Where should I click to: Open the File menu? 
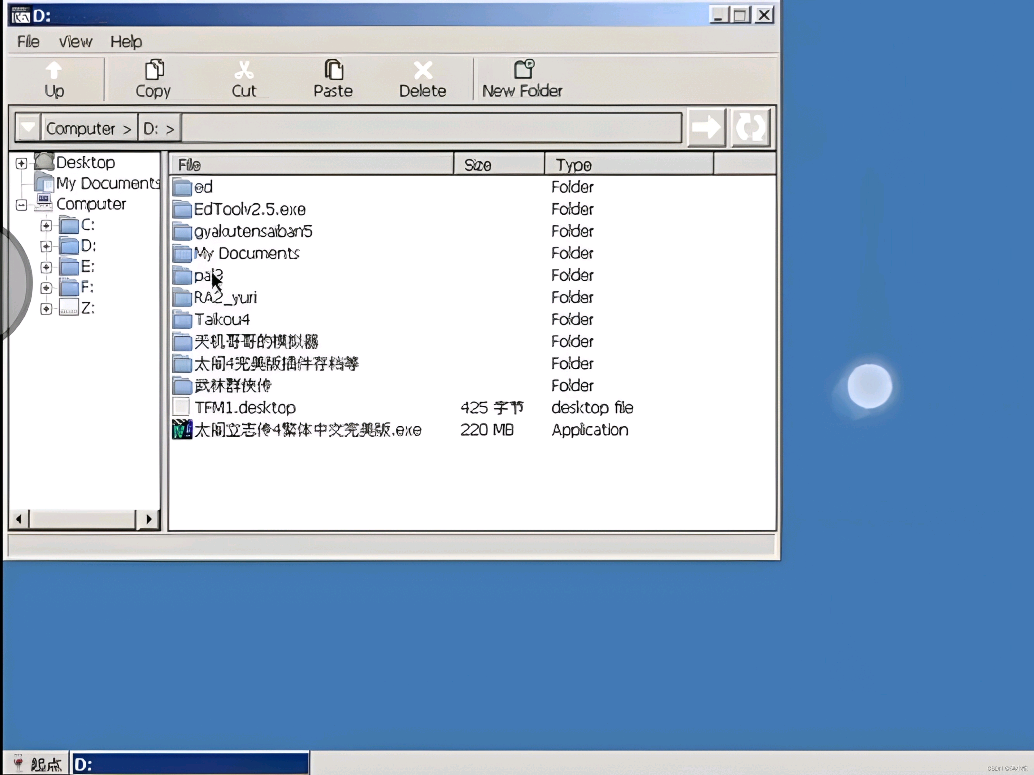click(x=28, y=42)
